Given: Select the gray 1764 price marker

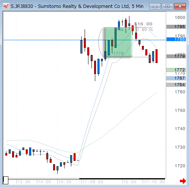Looking at the screenshot, I should click(176, 85).
